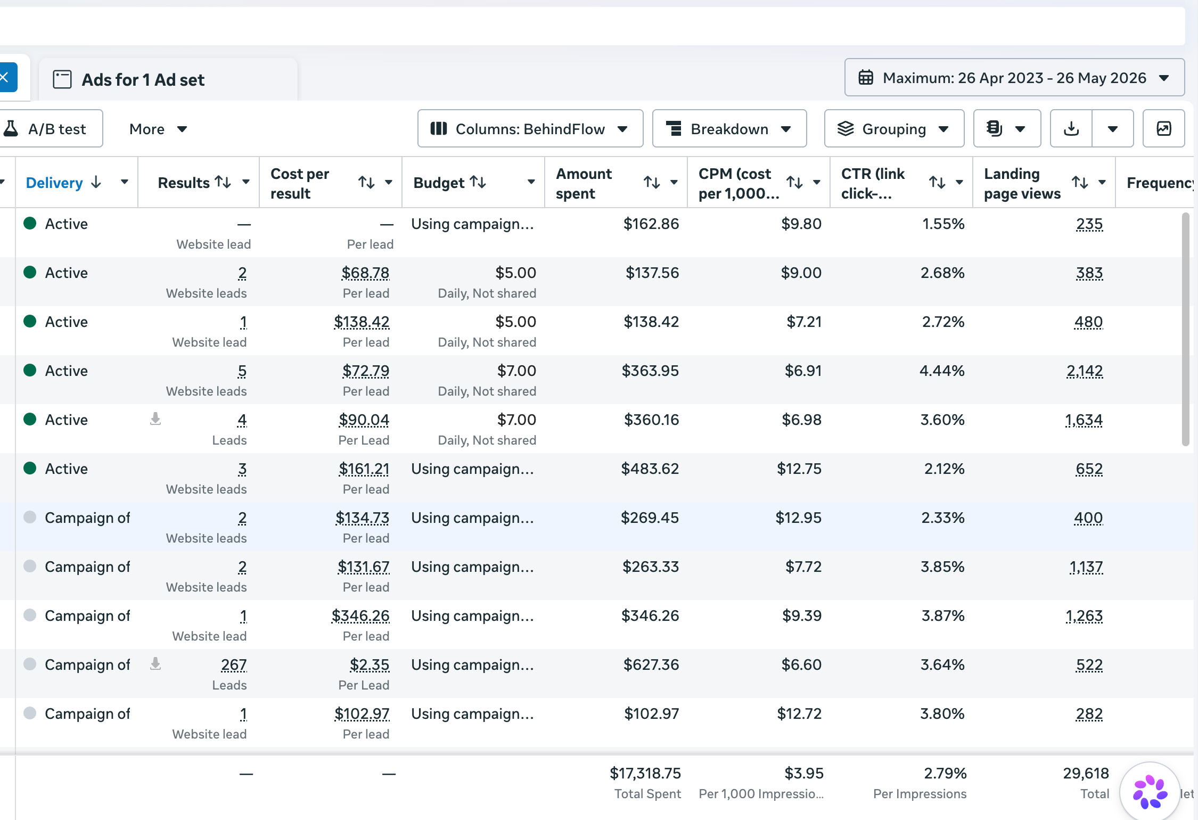The height and width of the screenshot is (820, 1198).
Task: Open Budget column dropdown arrow
Action: [x=531, y=182]
